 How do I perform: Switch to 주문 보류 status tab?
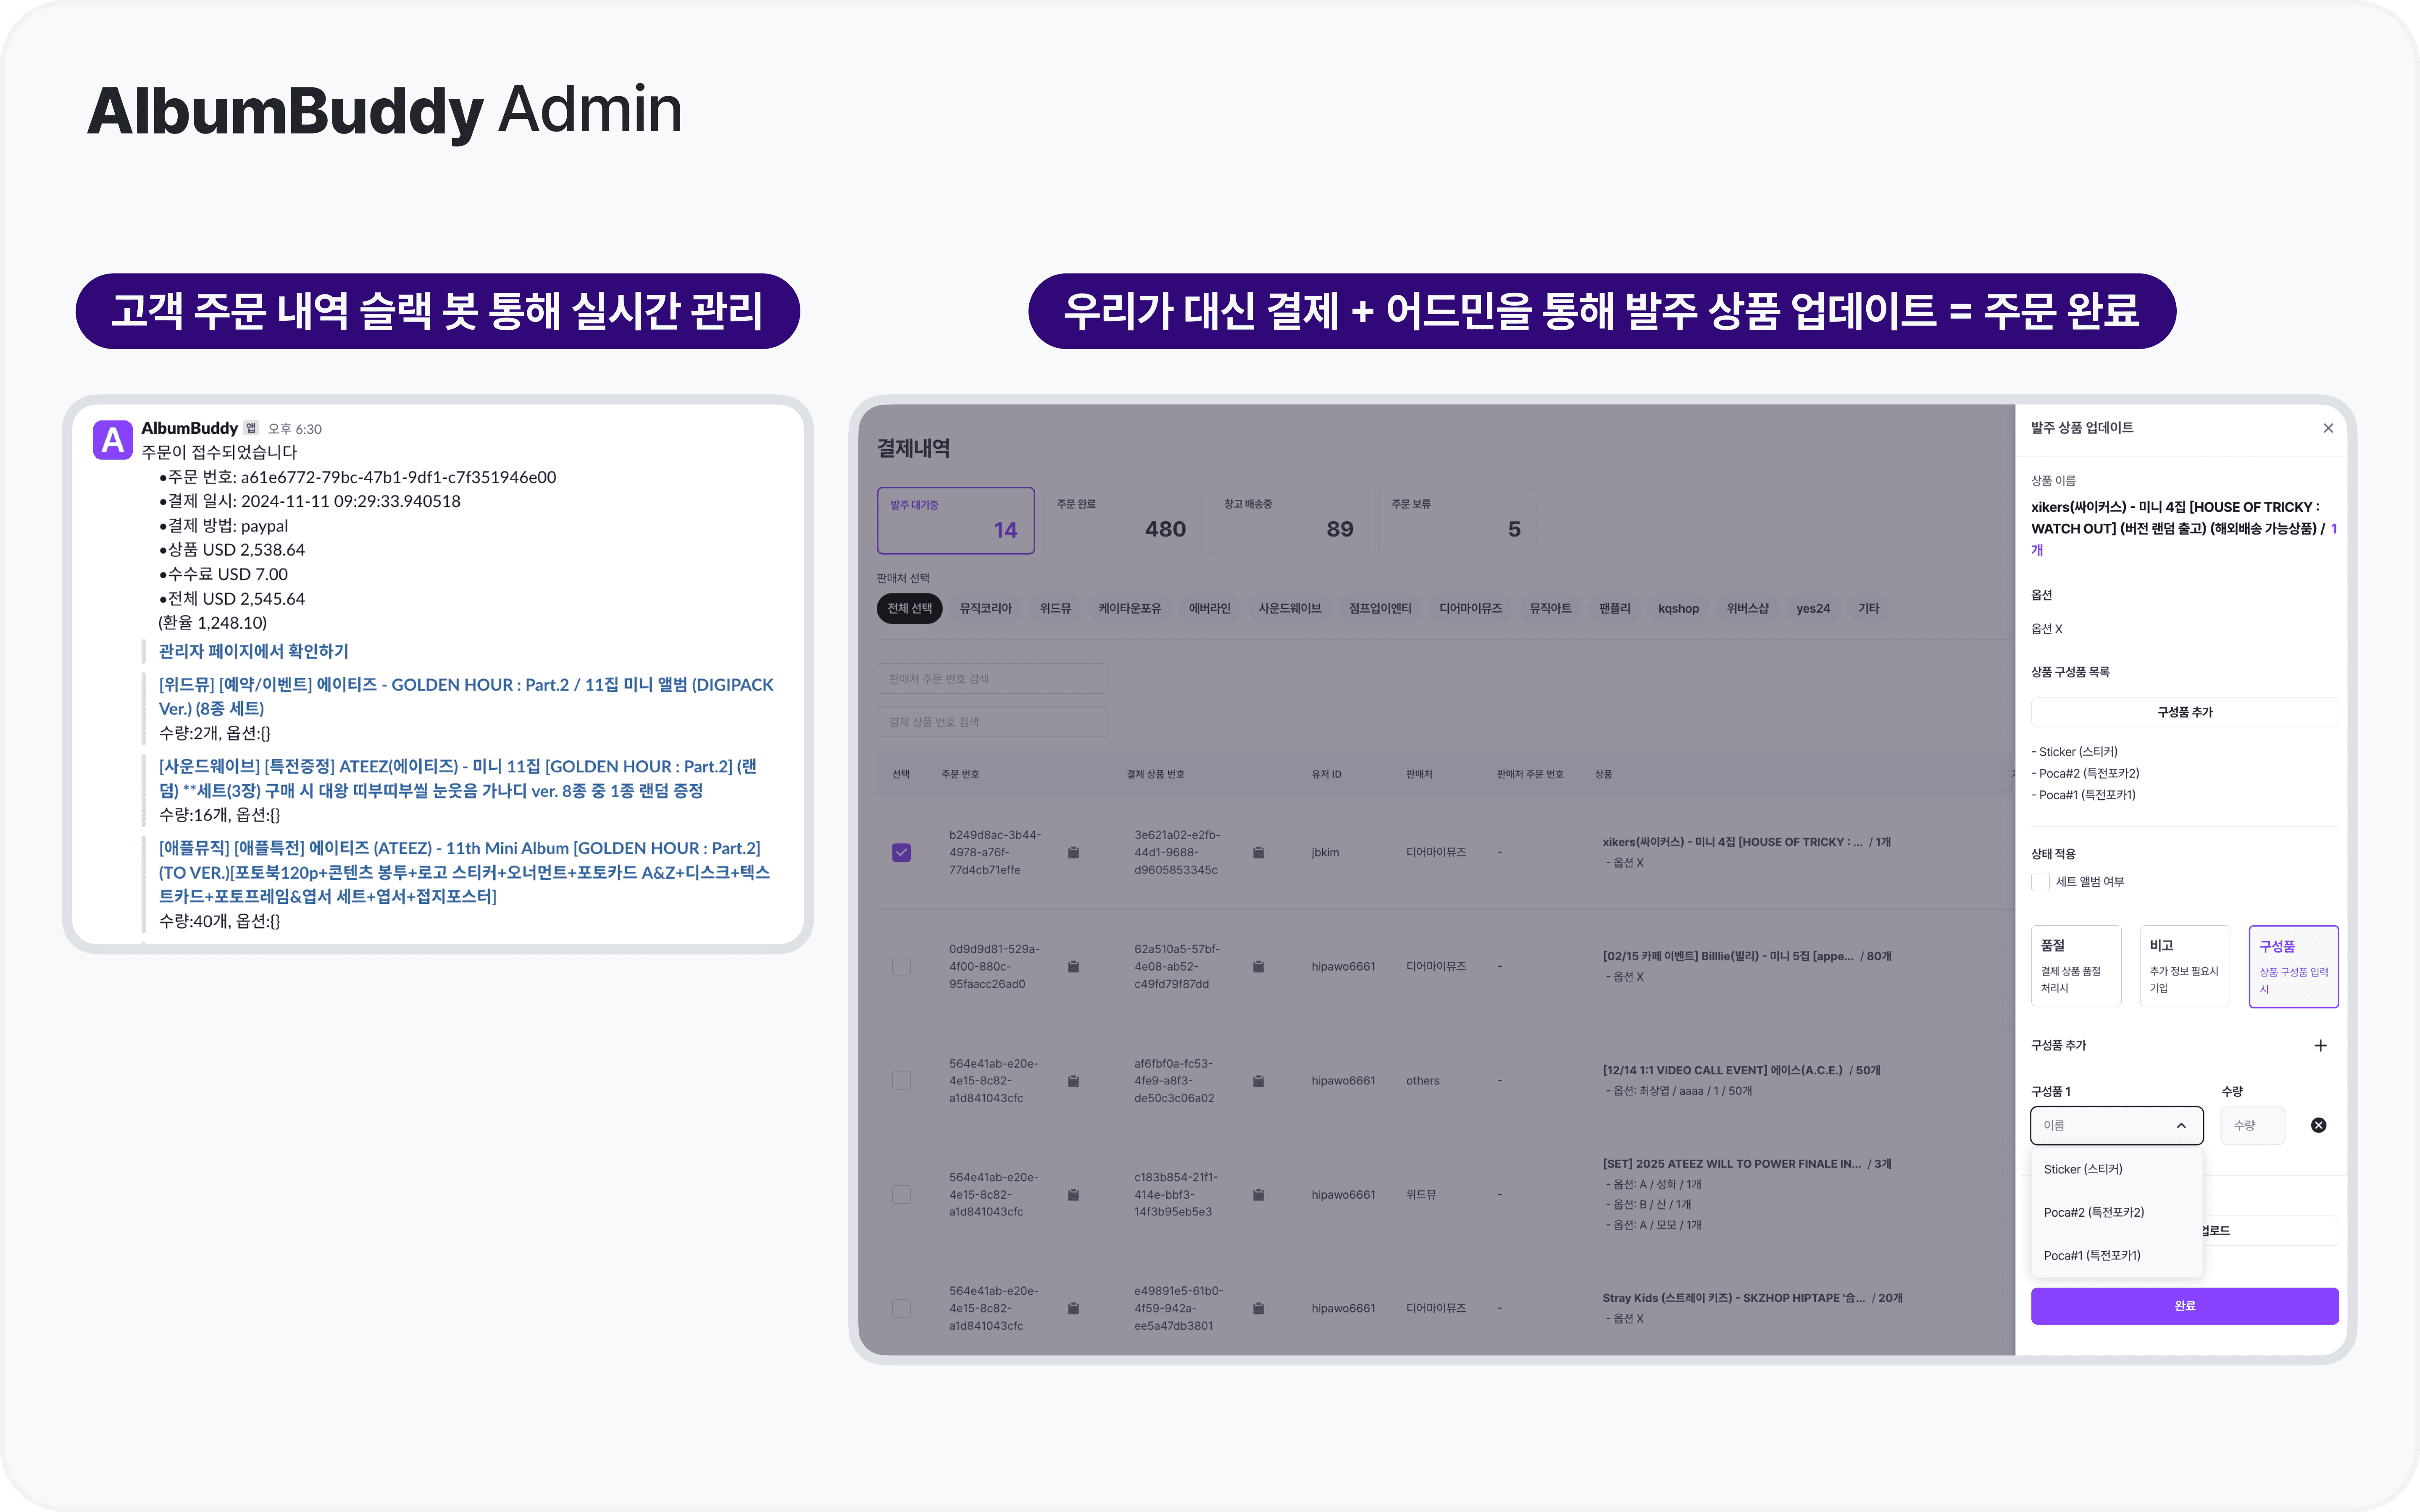click(x=1457, y=520)
